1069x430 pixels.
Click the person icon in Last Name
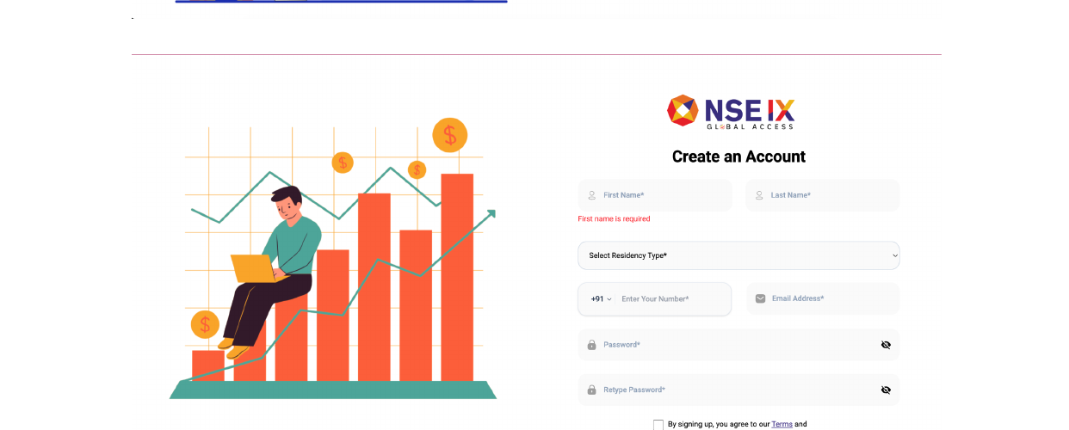[759, 195]
